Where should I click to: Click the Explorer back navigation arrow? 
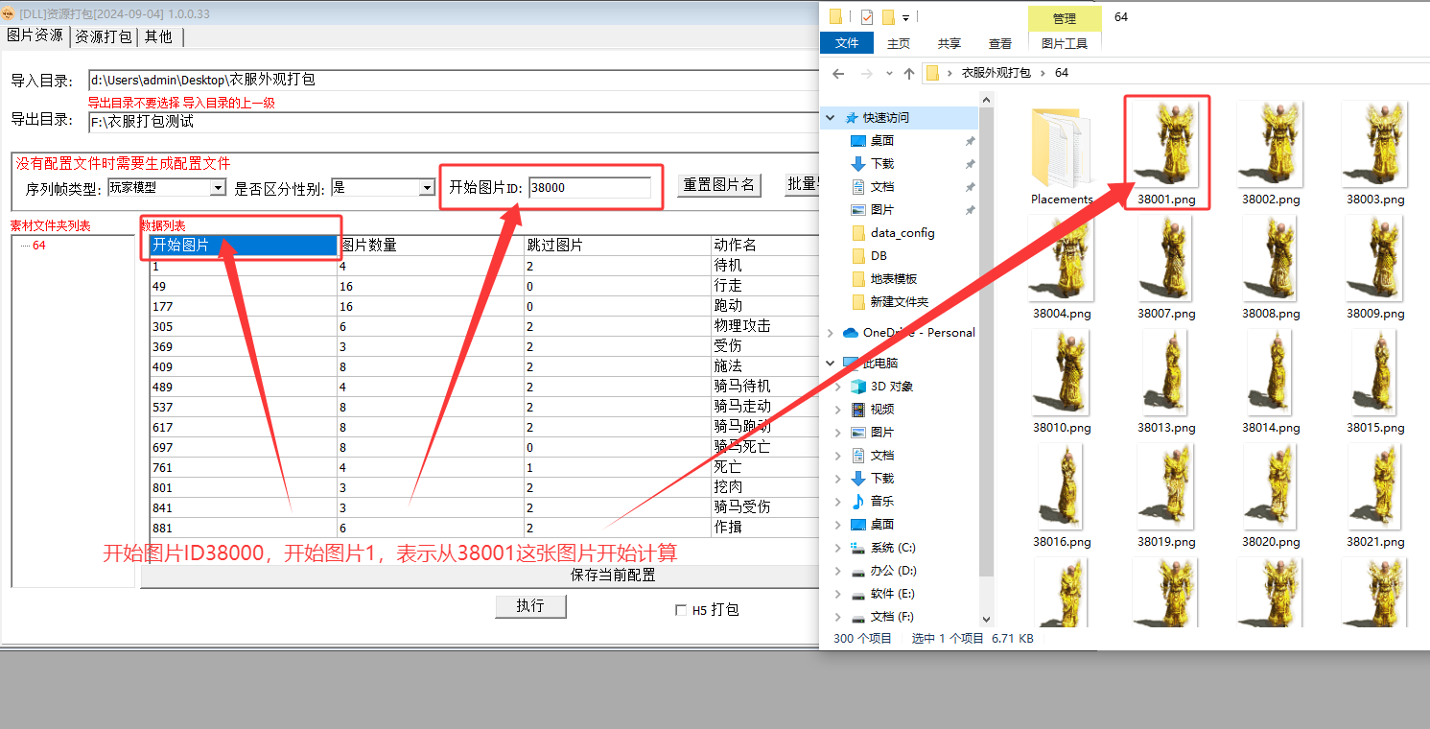pyautogui.click(x=838, y=74)
